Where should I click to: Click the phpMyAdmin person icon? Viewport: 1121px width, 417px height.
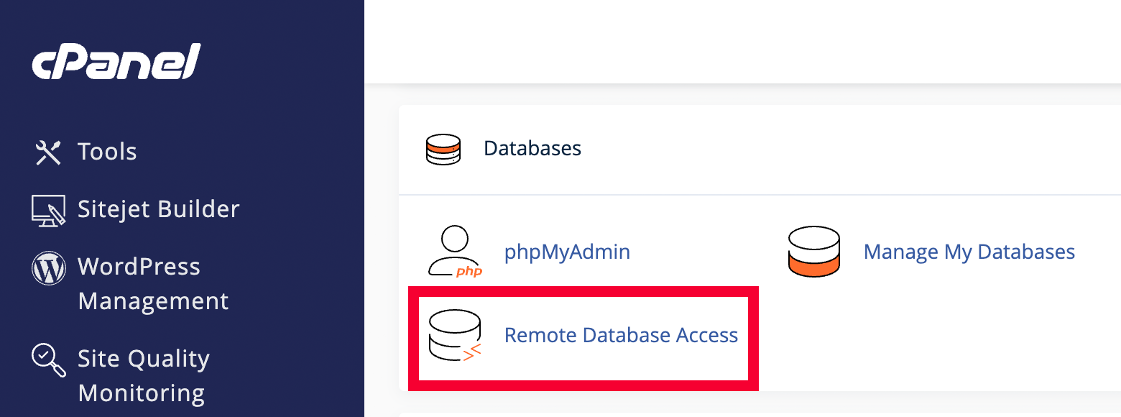pyautogui.click(x=455, y=252)
